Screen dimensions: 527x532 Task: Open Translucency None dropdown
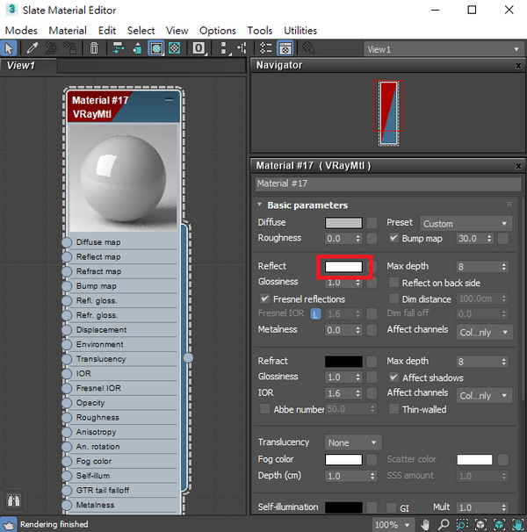353,442
